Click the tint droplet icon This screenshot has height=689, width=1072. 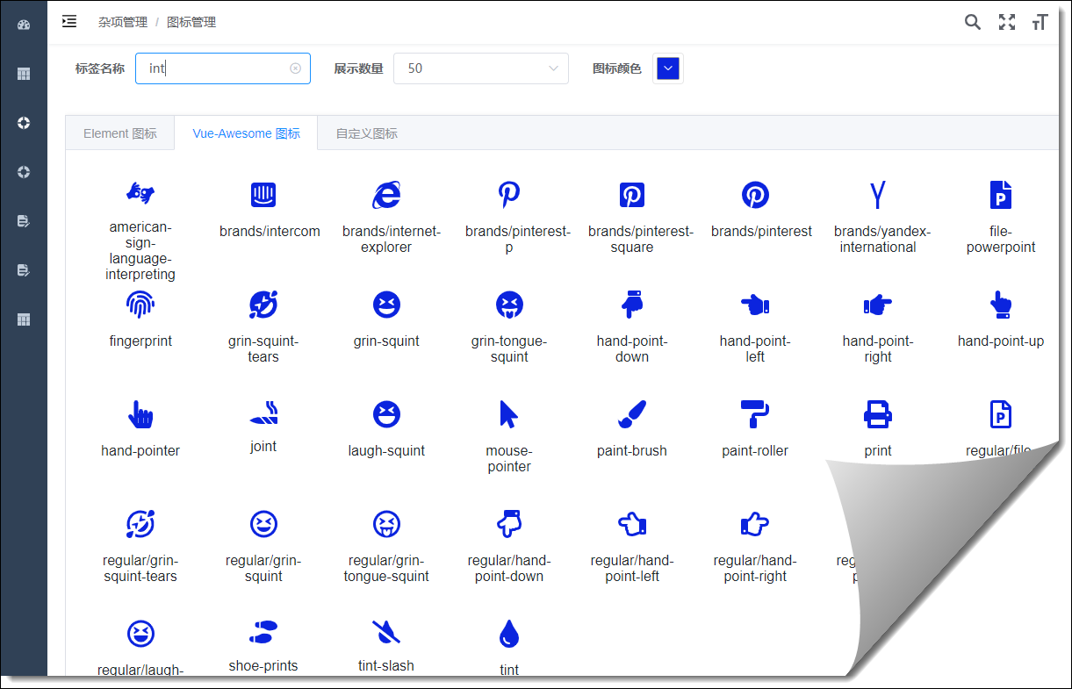coord(509,634)
